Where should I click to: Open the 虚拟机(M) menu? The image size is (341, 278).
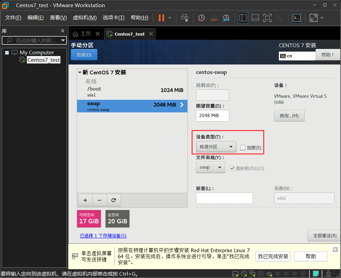pos(85,18)
